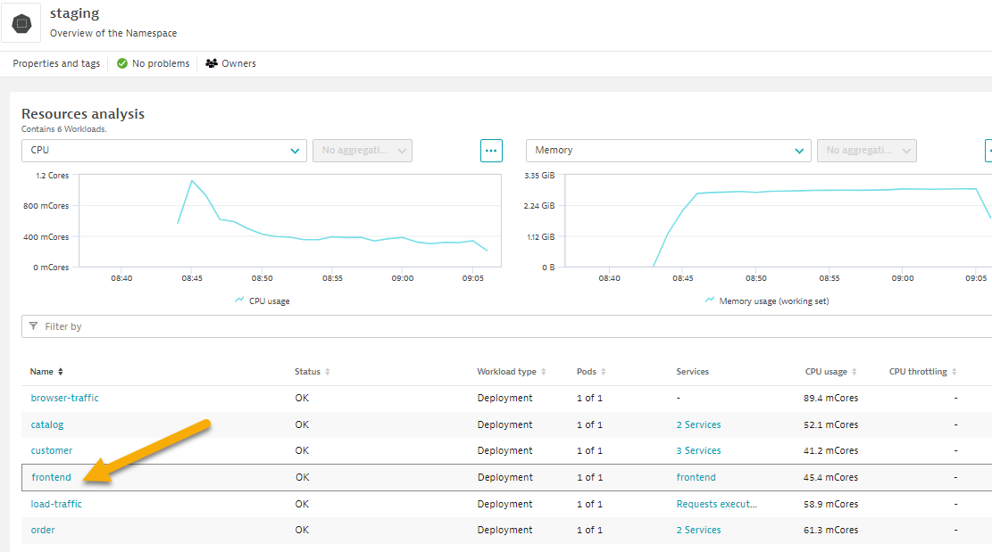992x552 pixels.
Task: Open the CPU metric dropdown
Action: tap(164, 151)
